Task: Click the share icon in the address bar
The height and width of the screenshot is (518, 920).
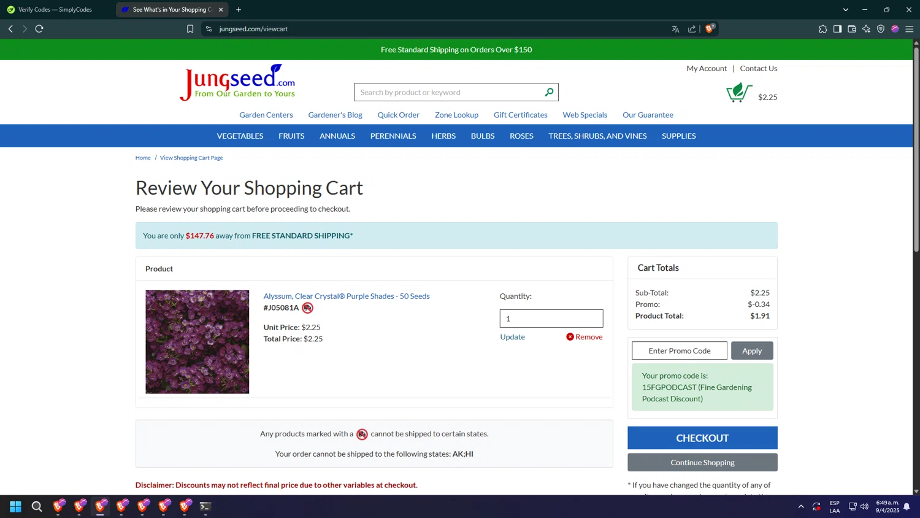Action: click(x=692, y=29)
